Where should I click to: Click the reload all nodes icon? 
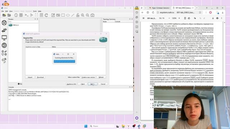pyautogui.click(x=46, y=15)
